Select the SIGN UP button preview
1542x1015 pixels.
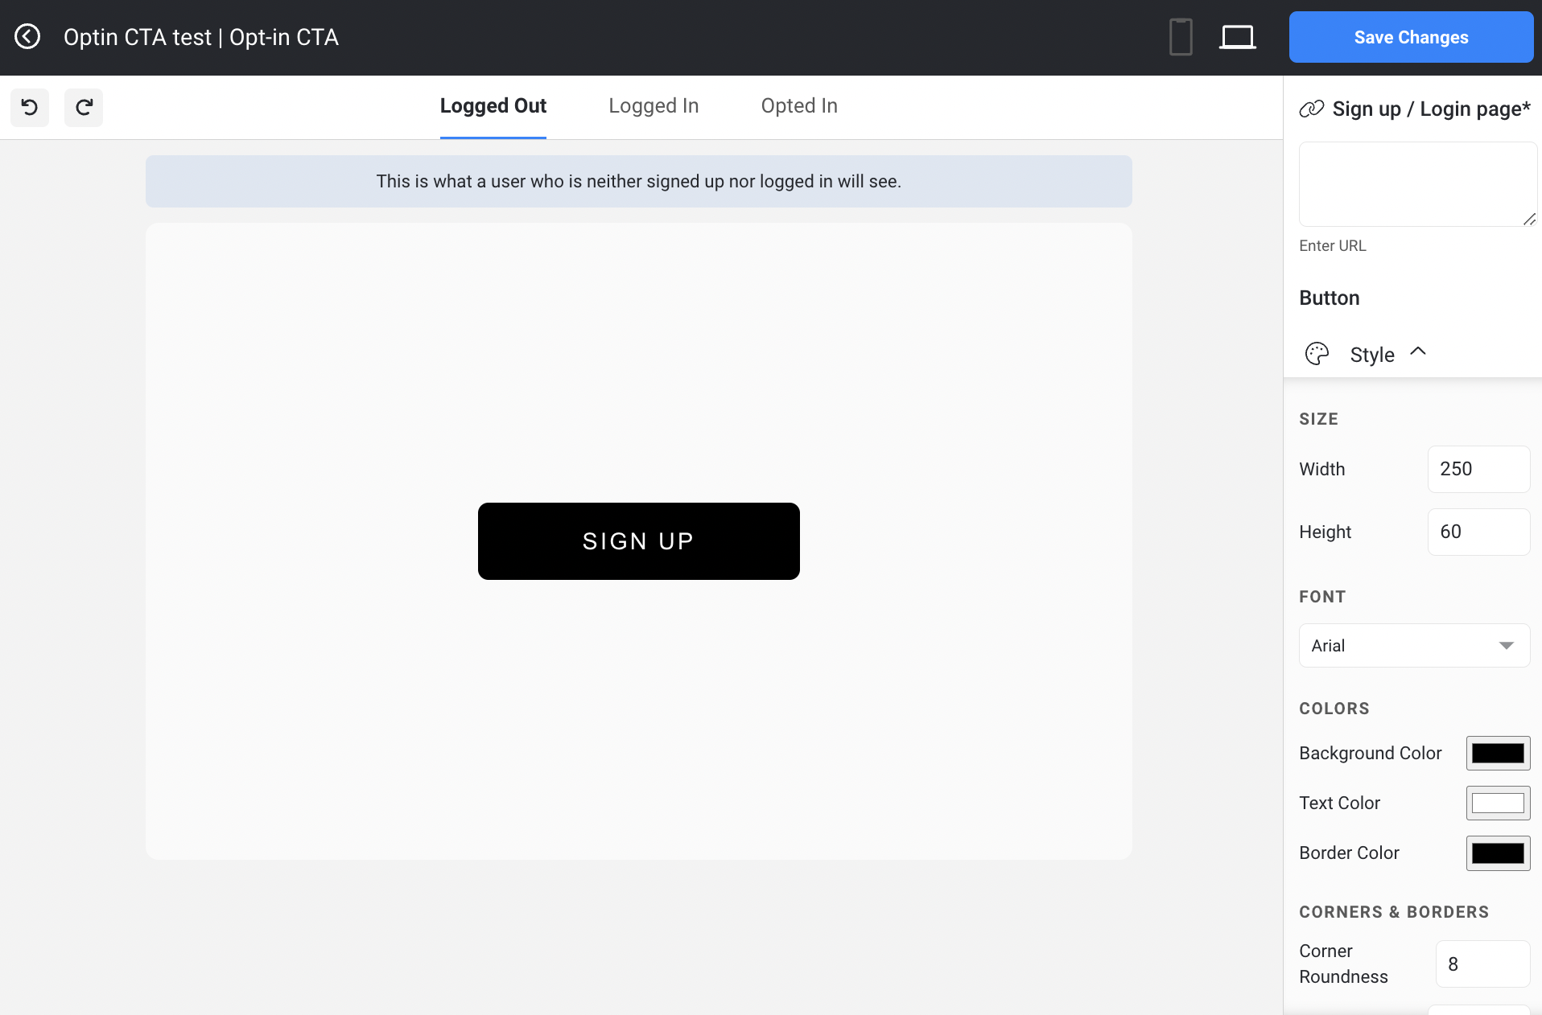coord(638,540)
